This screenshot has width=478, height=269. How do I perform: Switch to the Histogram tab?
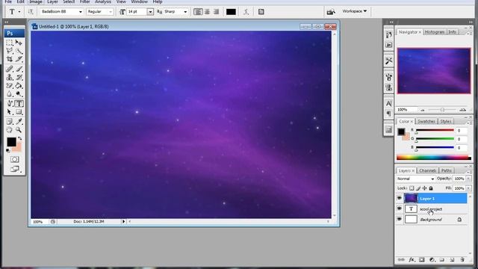pyautogui.click(x=435, y=32)
